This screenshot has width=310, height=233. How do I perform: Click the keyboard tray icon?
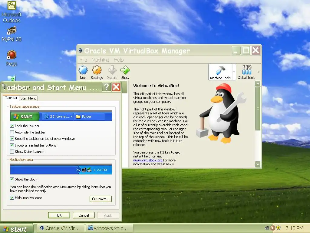click(267, 228)
